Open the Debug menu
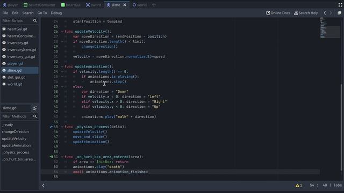The height and width of the screenshot is (193, 344). coord(56,13)
